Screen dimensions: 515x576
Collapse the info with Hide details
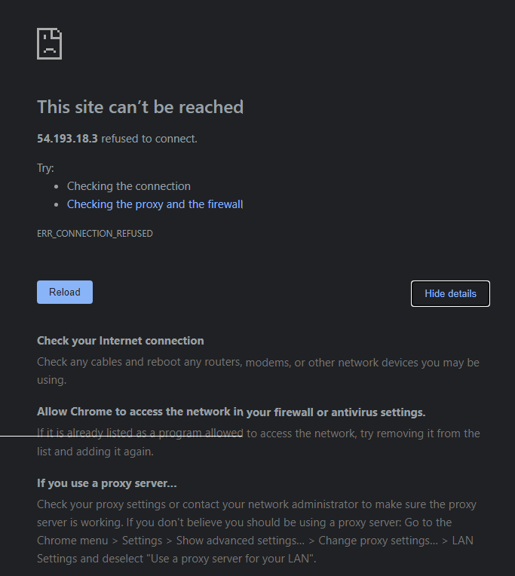pyautogui.click(x=450, y=293)
